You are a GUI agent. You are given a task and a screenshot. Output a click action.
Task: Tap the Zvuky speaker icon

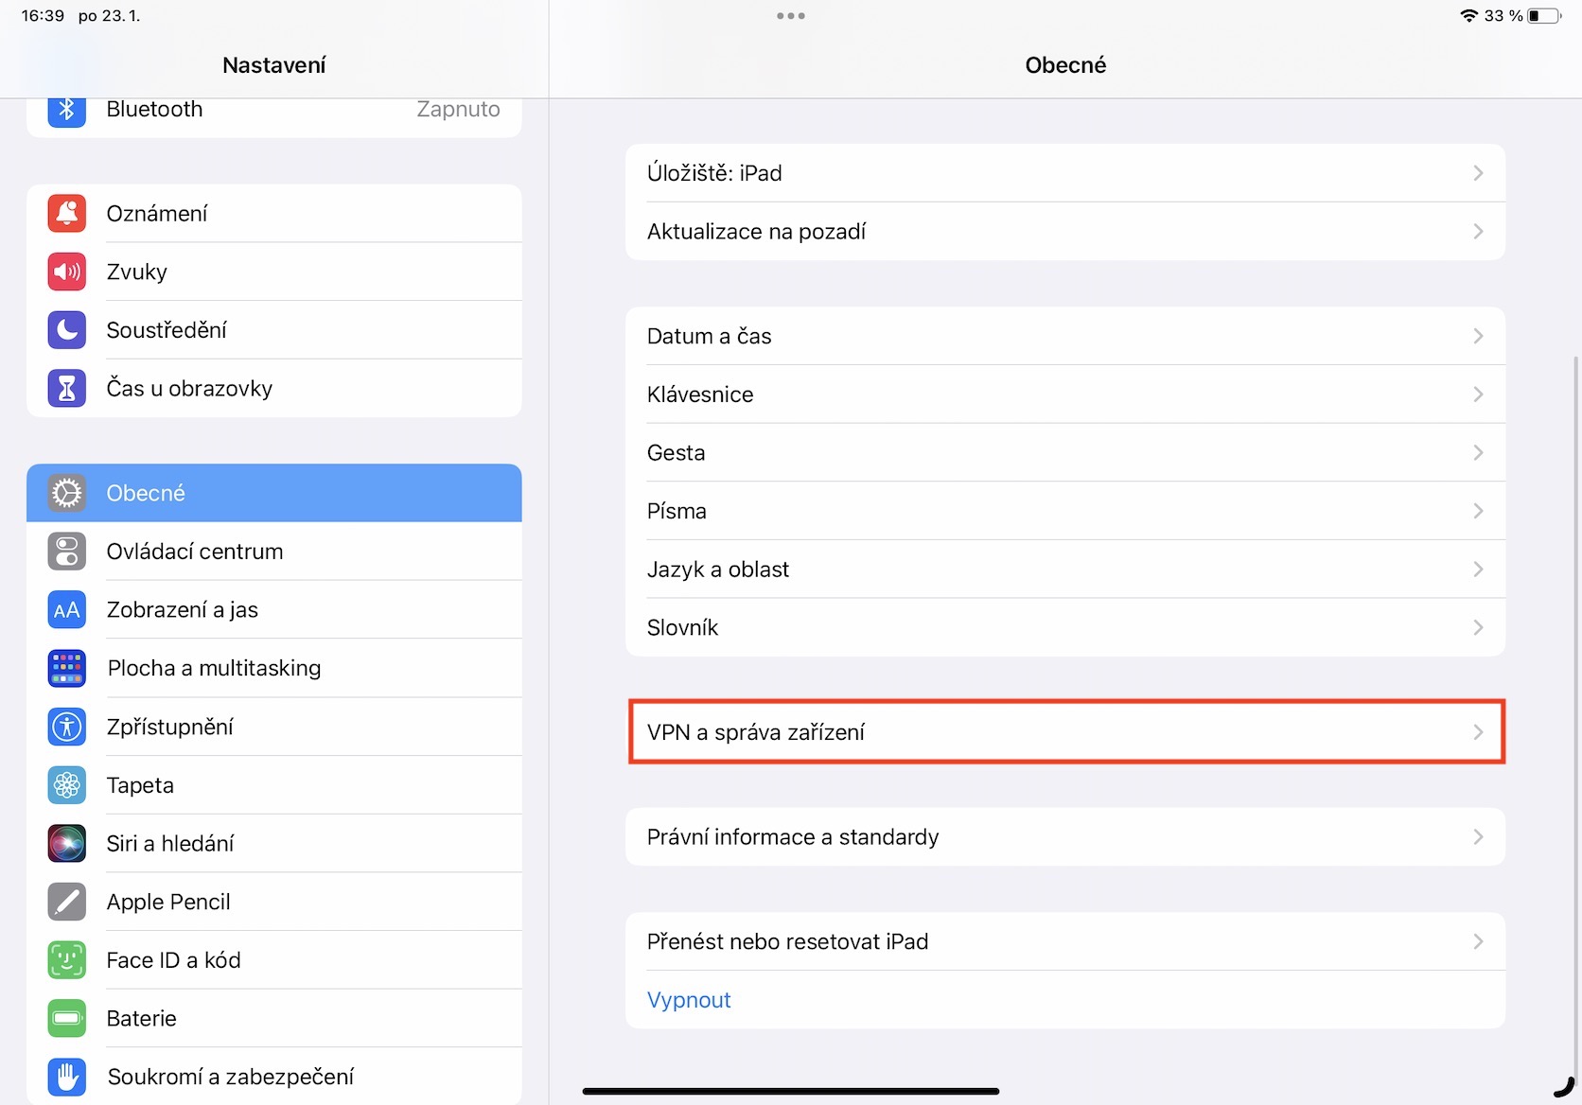click(x=66, y=272)
